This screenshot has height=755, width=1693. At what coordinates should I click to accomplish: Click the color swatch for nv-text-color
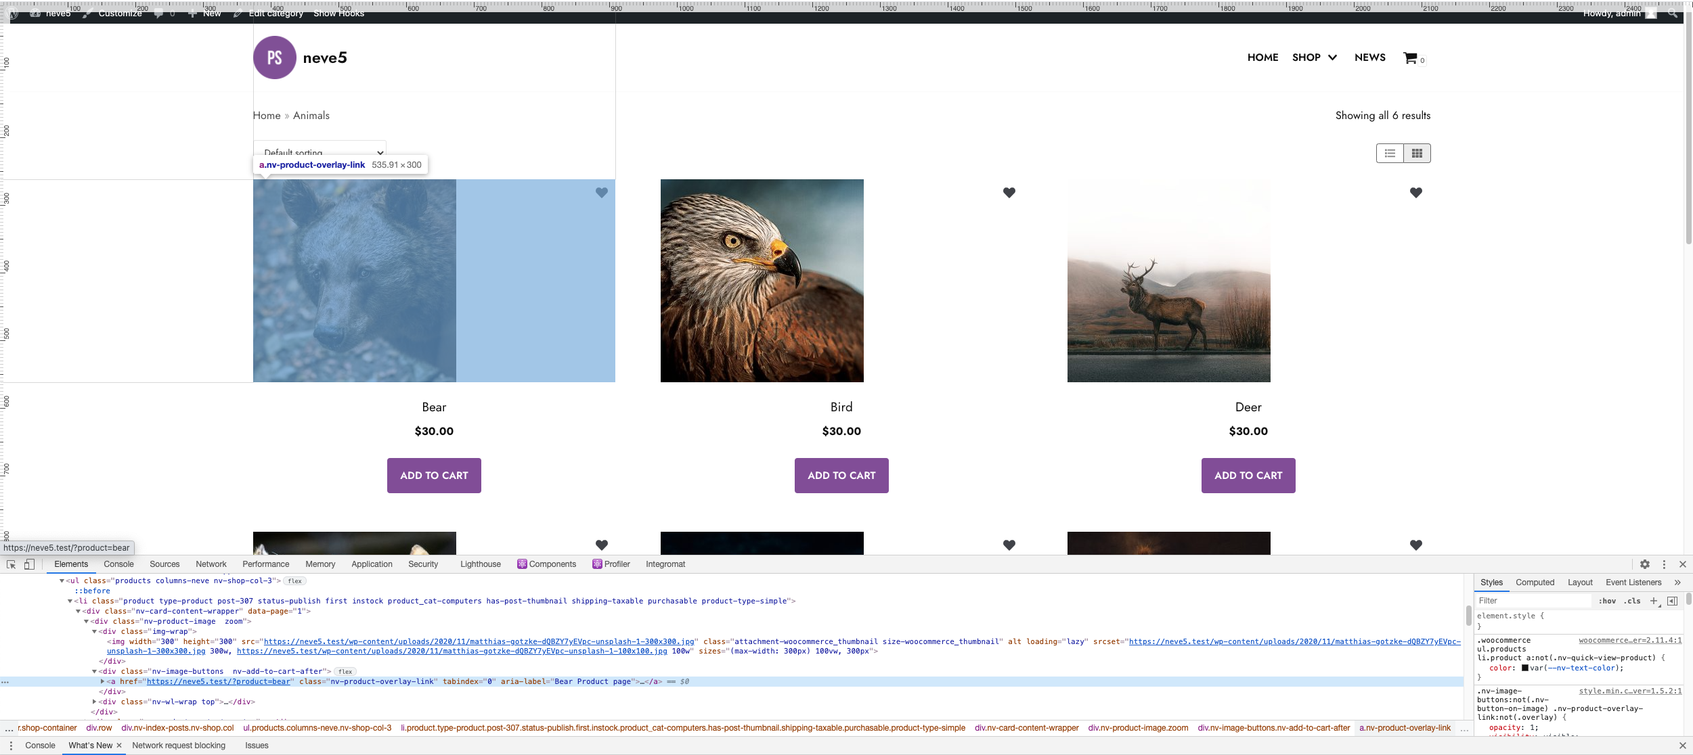click(1524, 668)
